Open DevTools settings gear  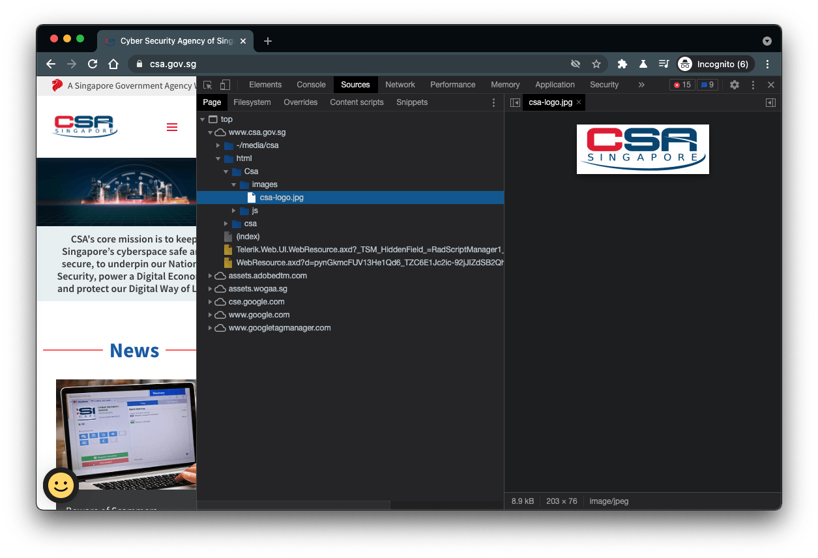[735, 85]
